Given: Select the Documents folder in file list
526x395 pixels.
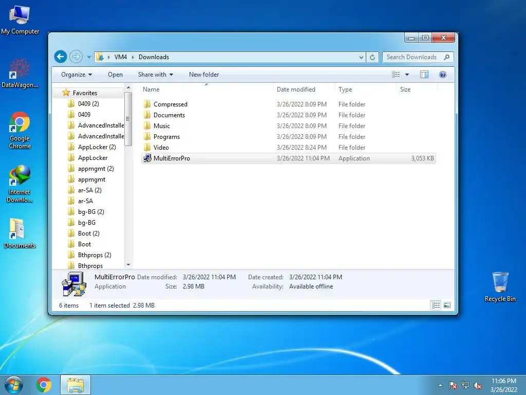Looking at the screenshot, I should point(289,115).
